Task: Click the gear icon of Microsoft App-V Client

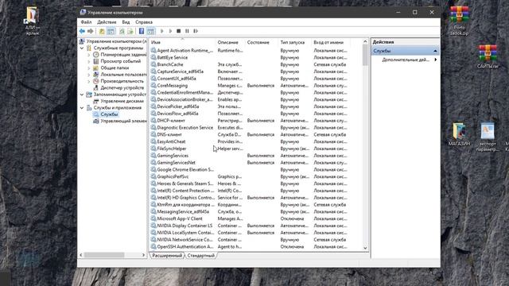Action: tap(153, 218)
